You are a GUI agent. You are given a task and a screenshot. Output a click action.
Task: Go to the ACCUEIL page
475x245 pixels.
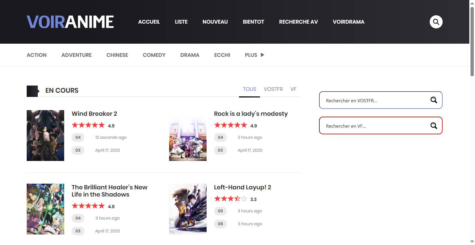point(149,22)
